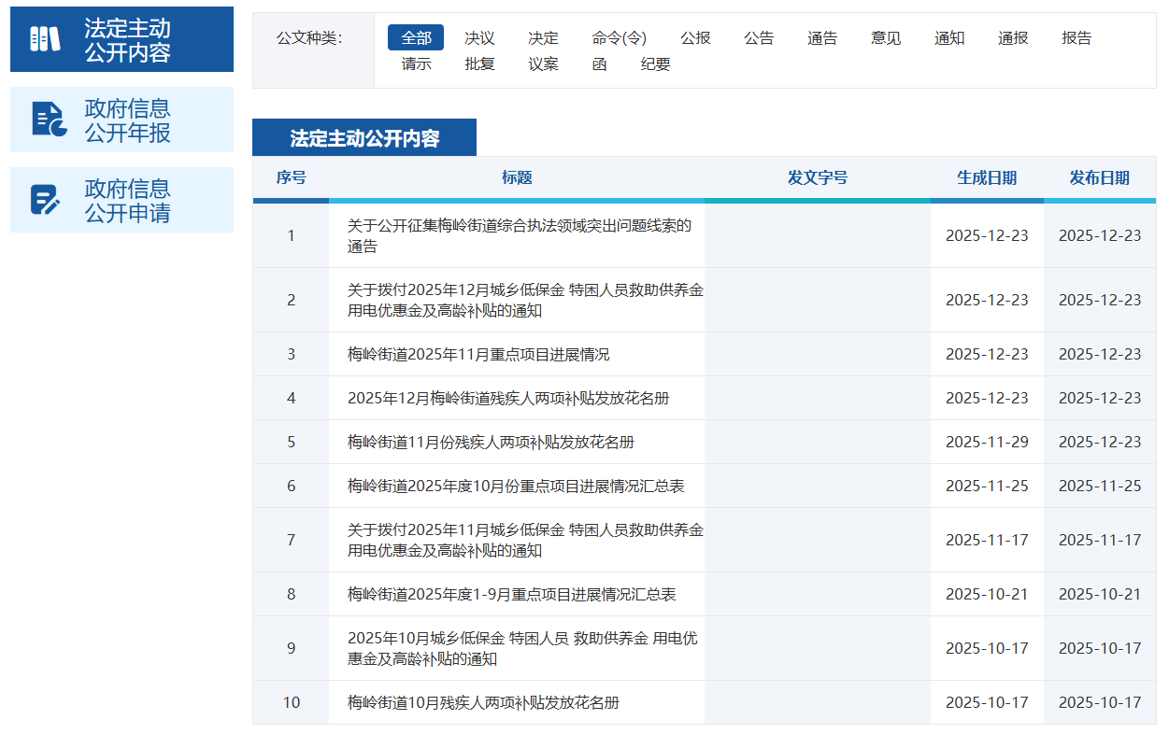Filter list by 命令(令) type

coord(619,38)
